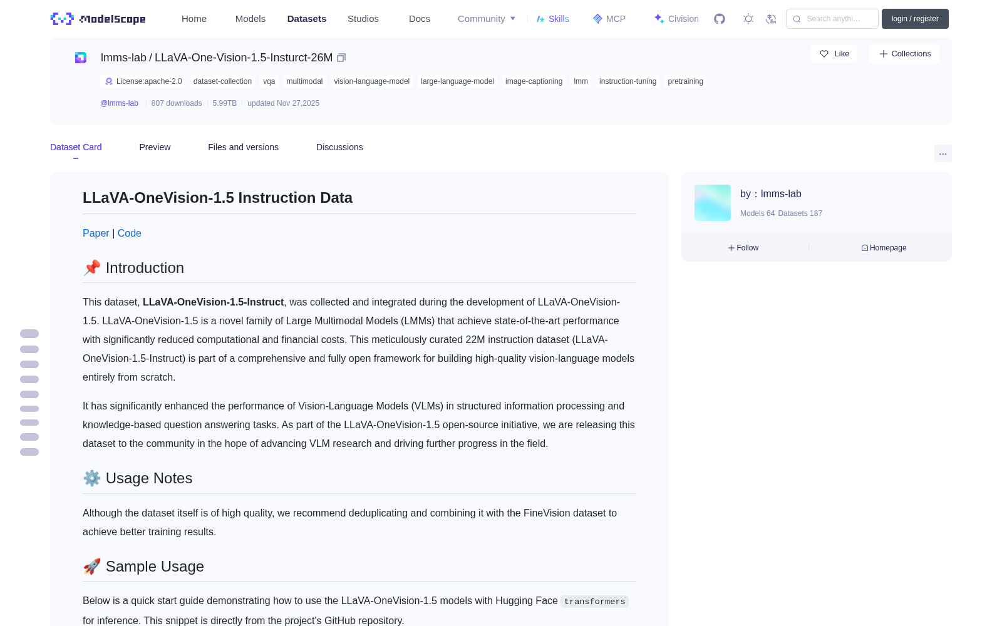Open the Paper link
This screenshot has height=626, width=1002.
(x=96, y=233)
